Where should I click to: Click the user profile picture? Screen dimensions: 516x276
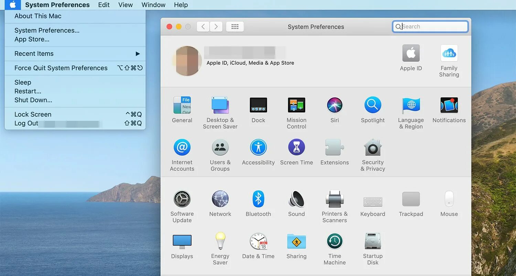(187, 61)
